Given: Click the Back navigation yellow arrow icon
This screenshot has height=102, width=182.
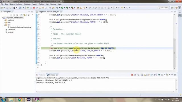Looking at the screenshot, I should [x=122, y=8].
